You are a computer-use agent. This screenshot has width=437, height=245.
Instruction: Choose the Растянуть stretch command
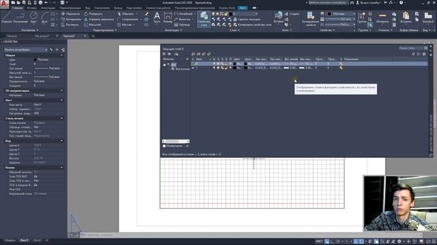point(70,24)
